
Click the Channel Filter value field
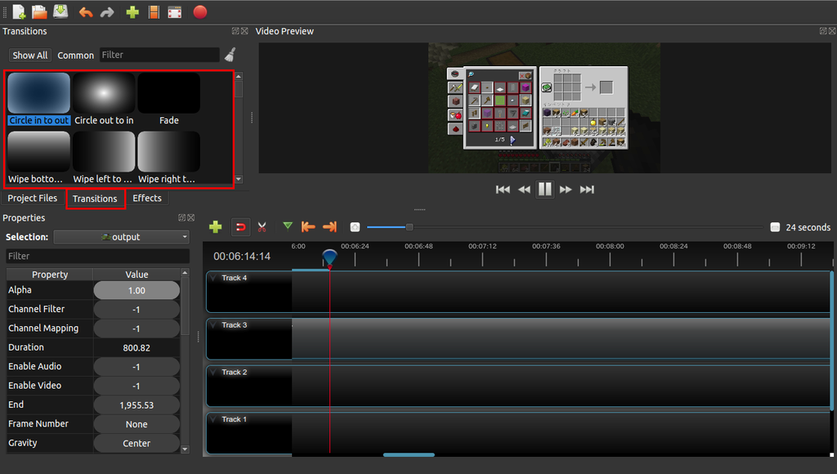137,310
